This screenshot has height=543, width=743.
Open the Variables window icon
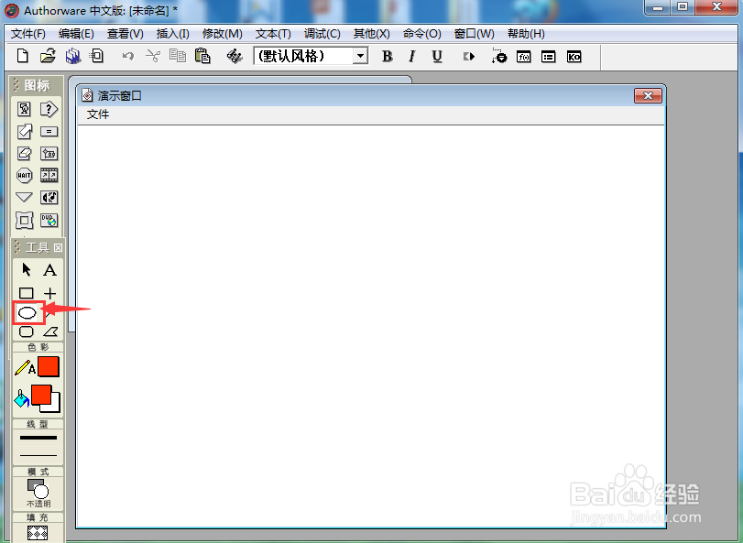coord(548,57)
